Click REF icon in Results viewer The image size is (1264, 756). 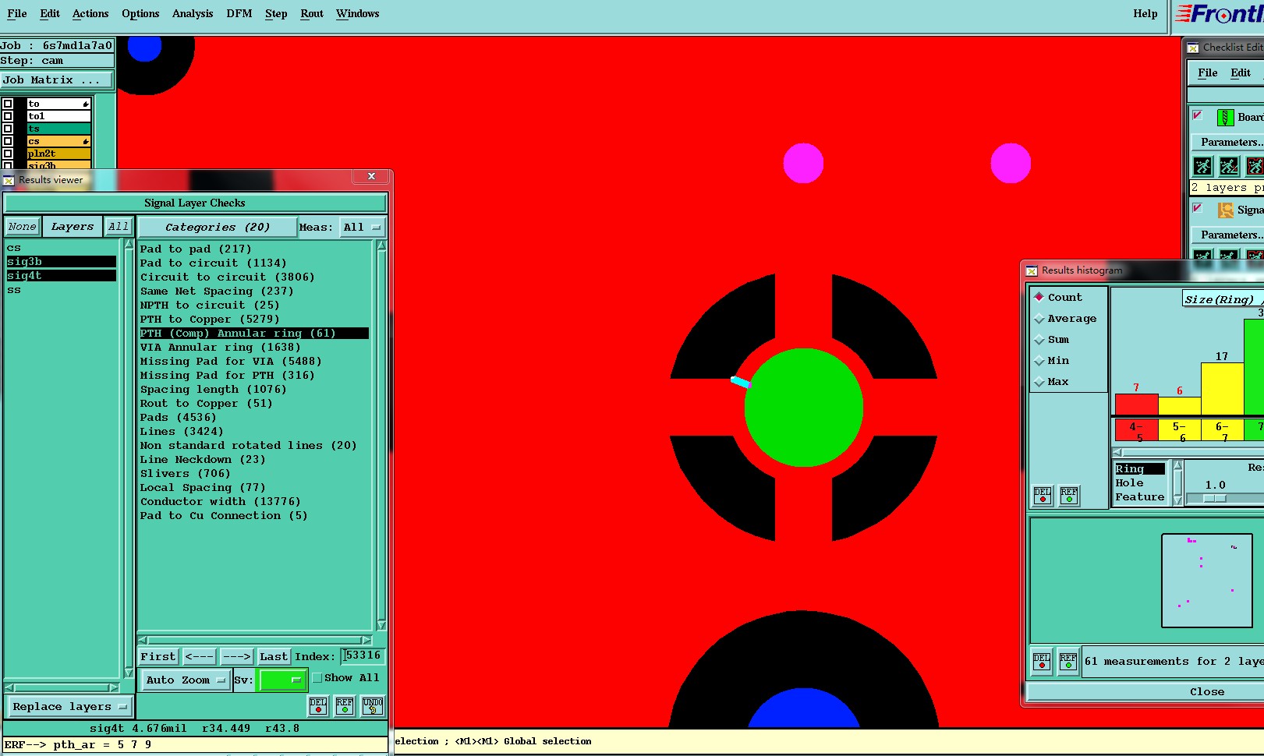[345, 705]
